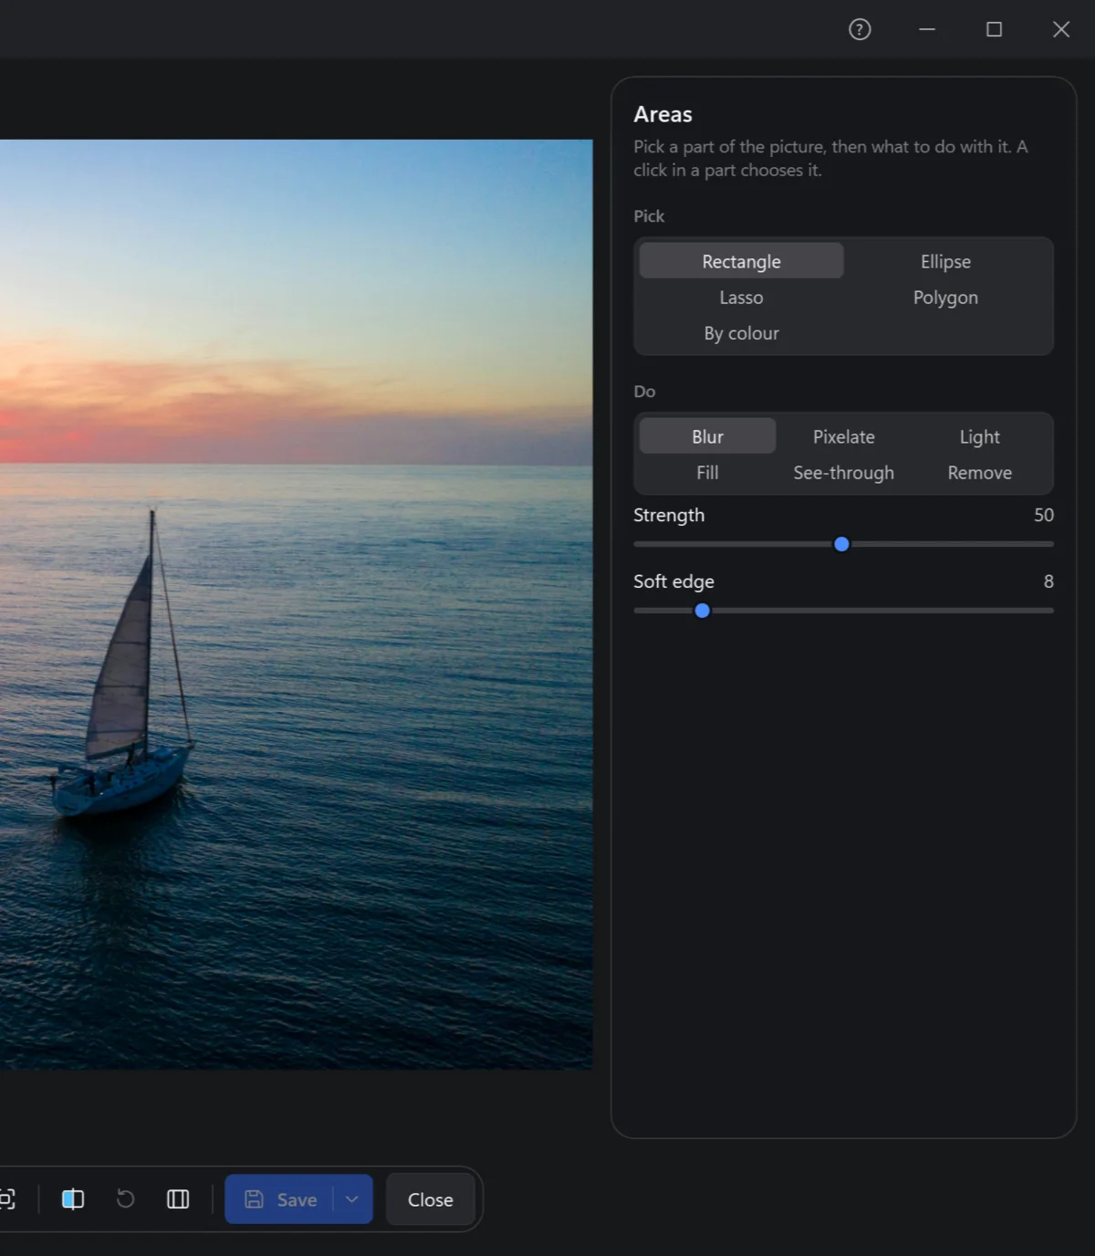Viewport: 1095px width, 1256px height.
Task: Click the fit-to-screen icon in bottom toolbar
Action: (7, 1198)
